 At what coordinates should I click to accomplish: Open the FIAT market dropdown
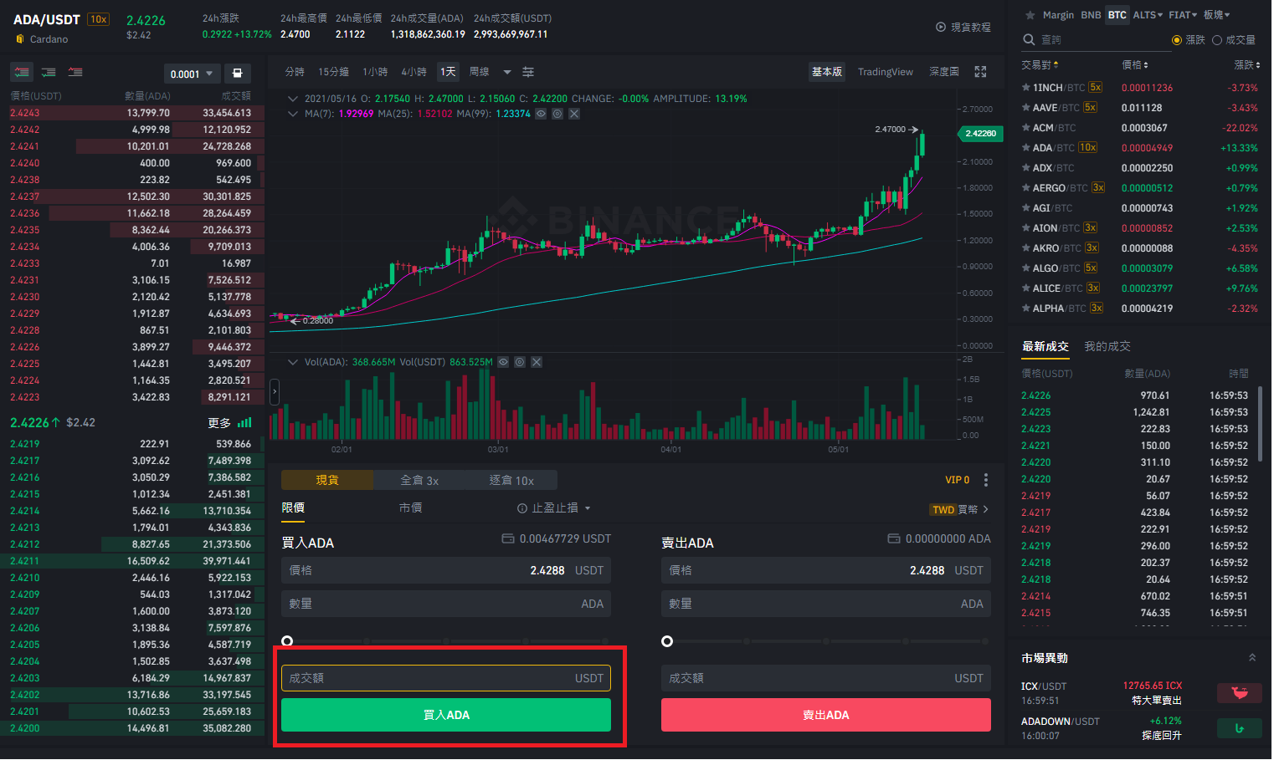pyautogui.click(x=1183, y=15)
